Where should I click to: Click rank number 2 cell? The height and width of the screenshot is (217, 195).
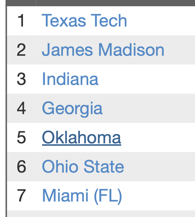21,50
